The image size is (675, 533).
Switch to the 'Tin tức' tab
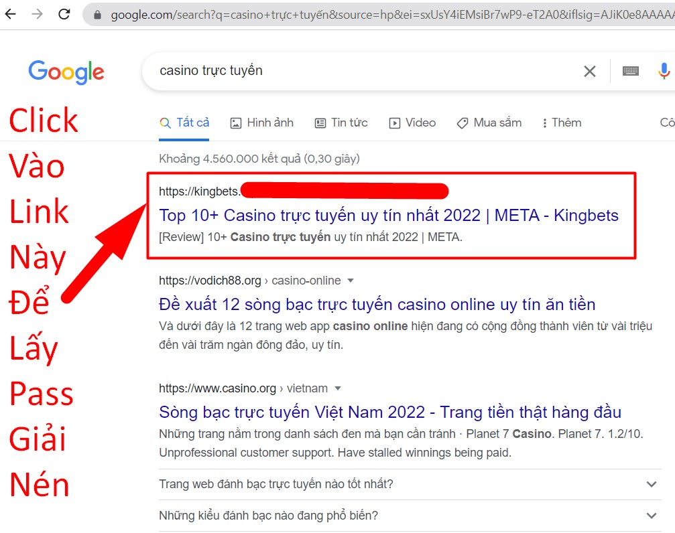tap(341, 123)
